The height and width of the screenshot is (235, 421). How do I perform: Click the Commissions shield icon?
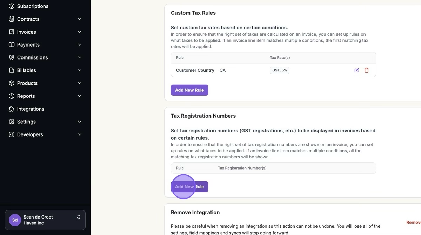coord(12,57)
